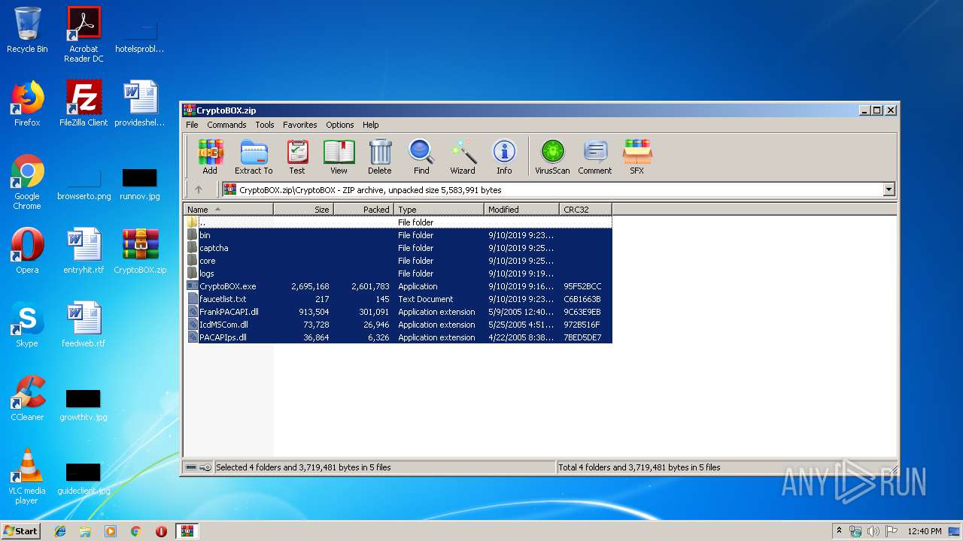This screenshot has width=963, height=541.
Task: Open Google Chrome desktop shortcut
Action: (27, 183)
